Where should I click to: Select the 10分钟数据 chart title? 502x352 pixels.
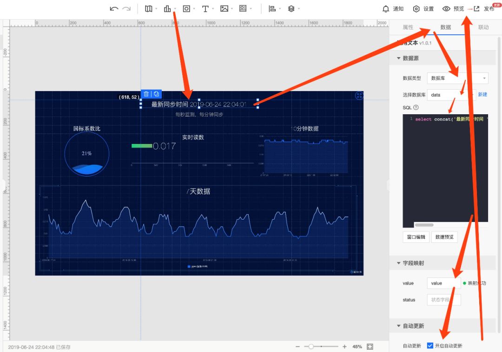[x=305, y=129]
